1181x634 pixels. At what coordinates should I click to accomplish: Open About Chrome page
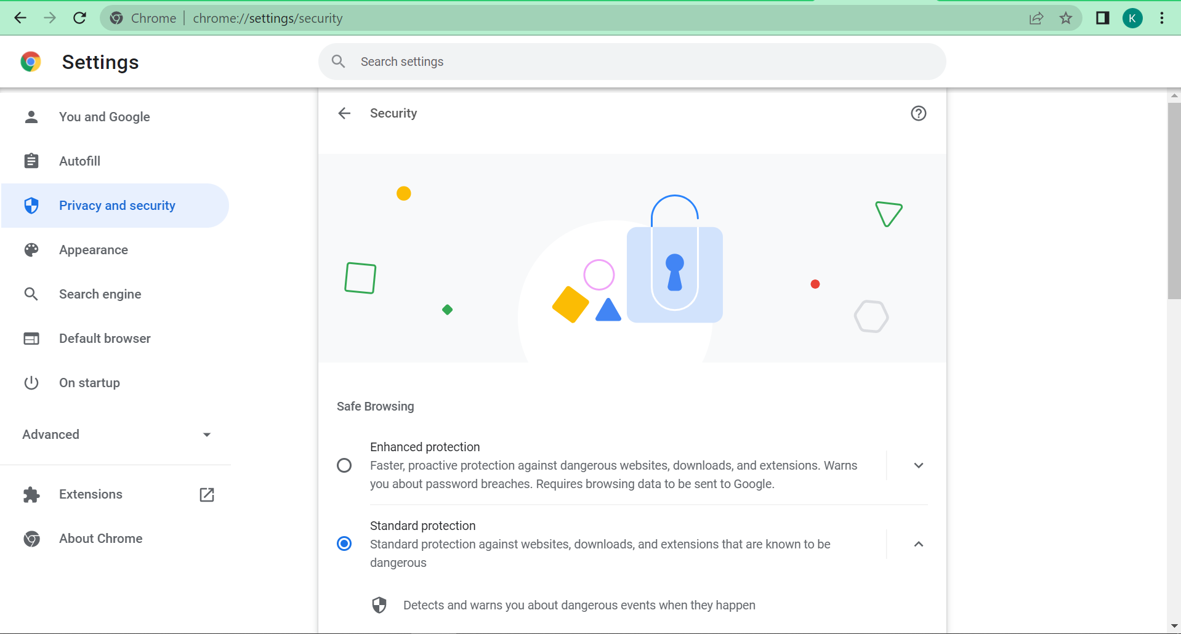pos(100,539)
